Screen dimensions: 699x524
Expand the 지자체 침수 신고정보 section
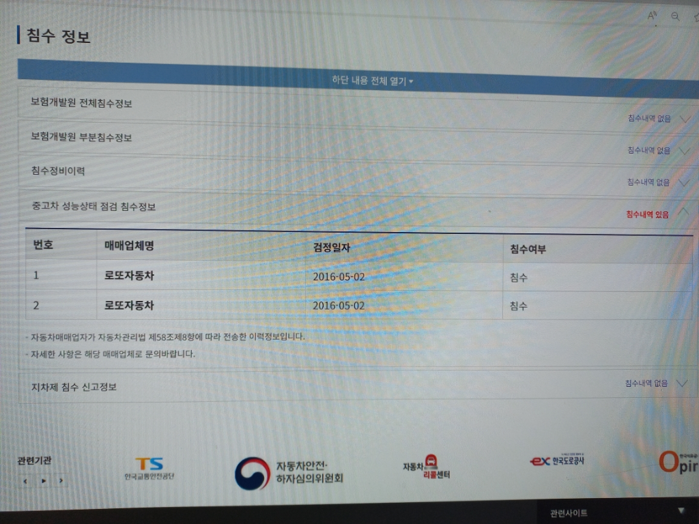[681, 383]
